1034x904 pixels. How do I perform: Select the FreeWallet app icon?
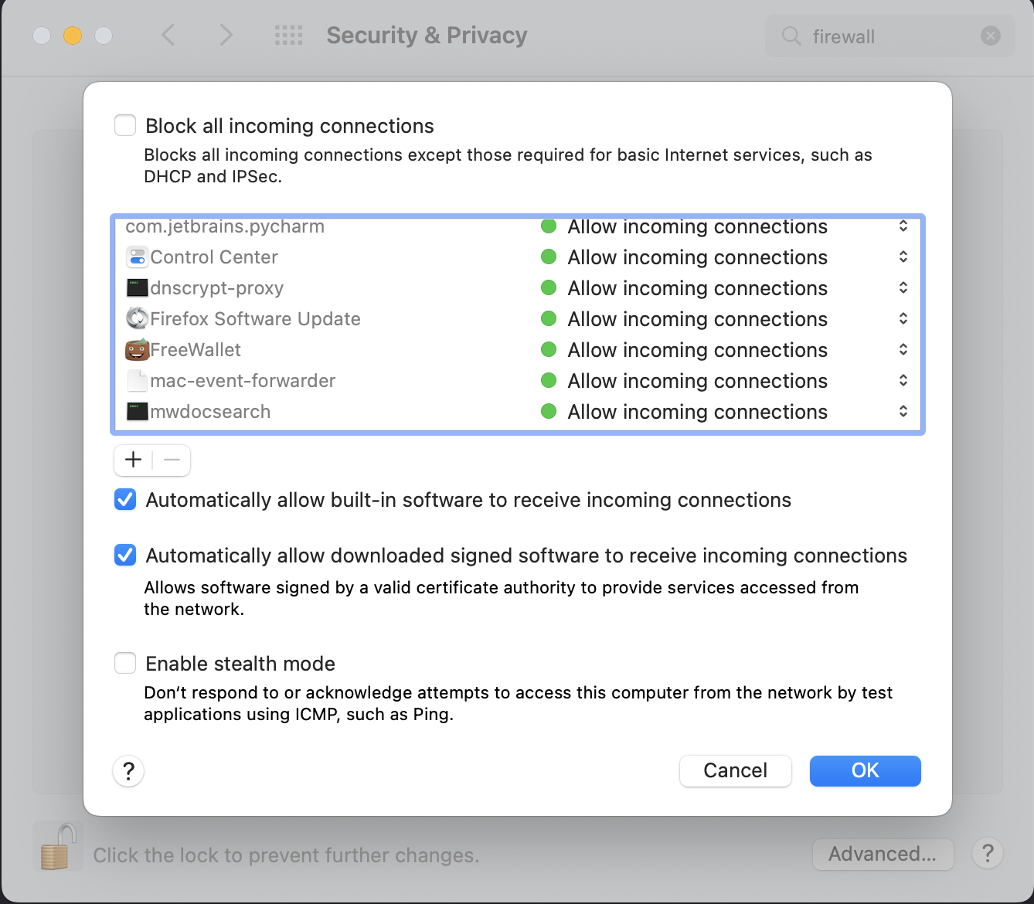click(x=138, y=350)
